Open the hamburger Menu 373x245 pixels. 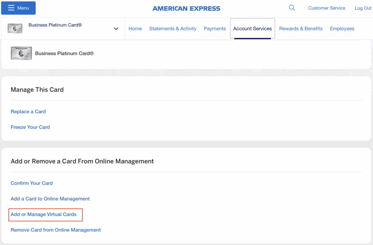[x=18, y=8]
